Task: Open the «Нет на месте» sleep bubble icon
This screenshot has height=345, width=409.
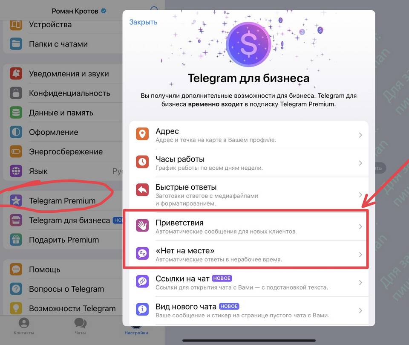Action: tap(142, 253)
